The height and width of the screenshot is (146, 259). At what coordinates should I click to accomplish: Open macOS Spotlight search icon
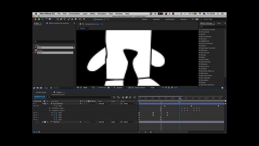click(x=218, y=14)
